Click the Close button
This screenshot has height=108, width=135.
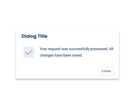point(106,71)
